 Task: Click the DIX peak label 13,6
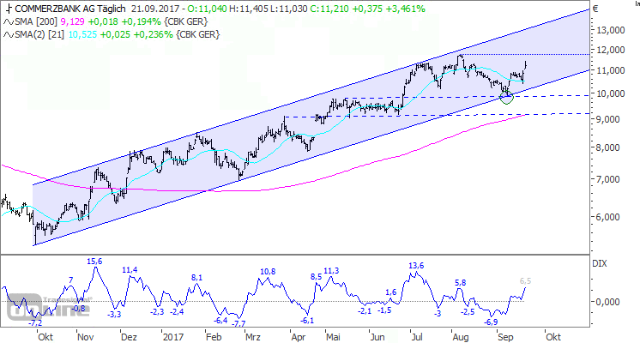416,266
